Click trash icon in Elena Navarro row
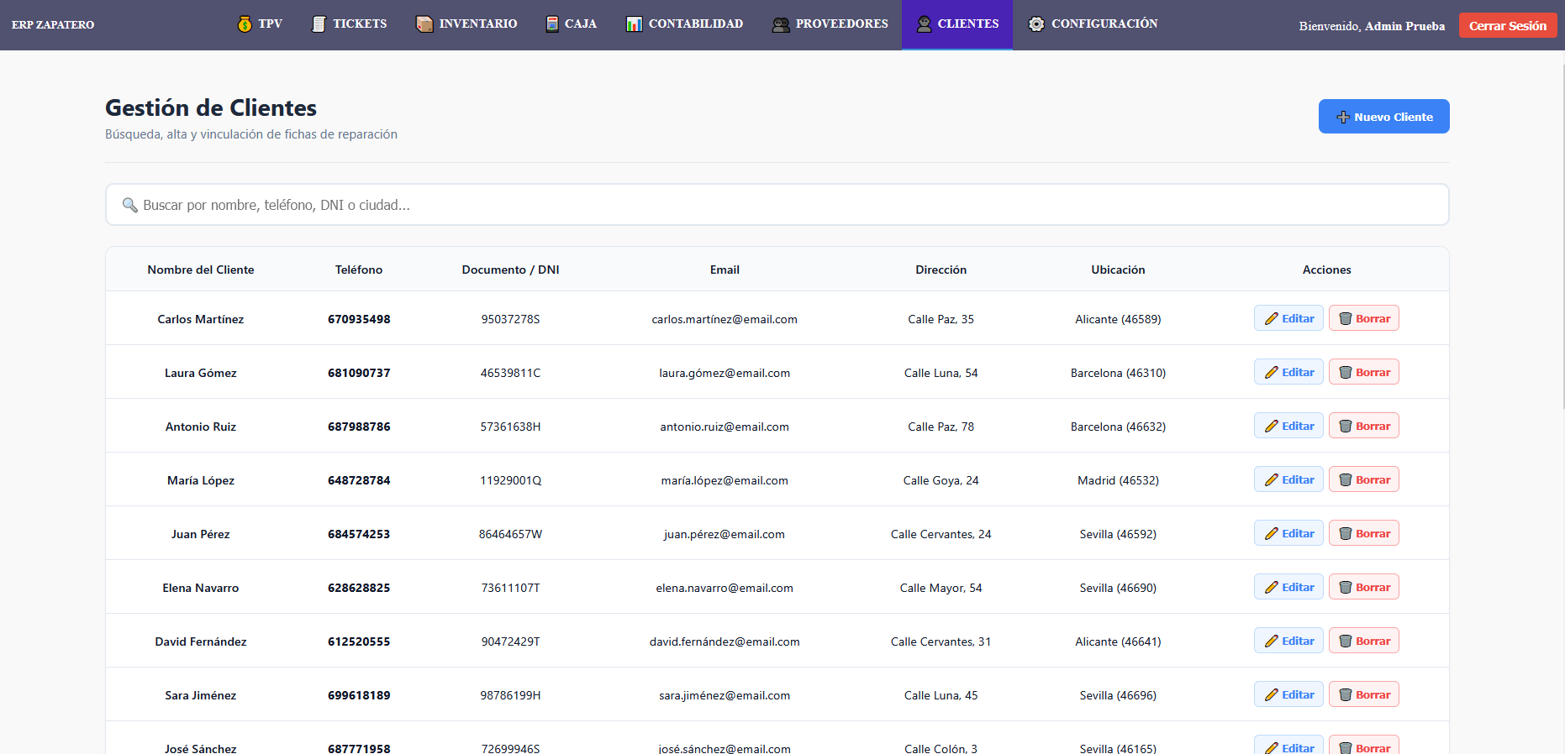Screen dimensions: 1565x754 click(x=1345, y=587)
